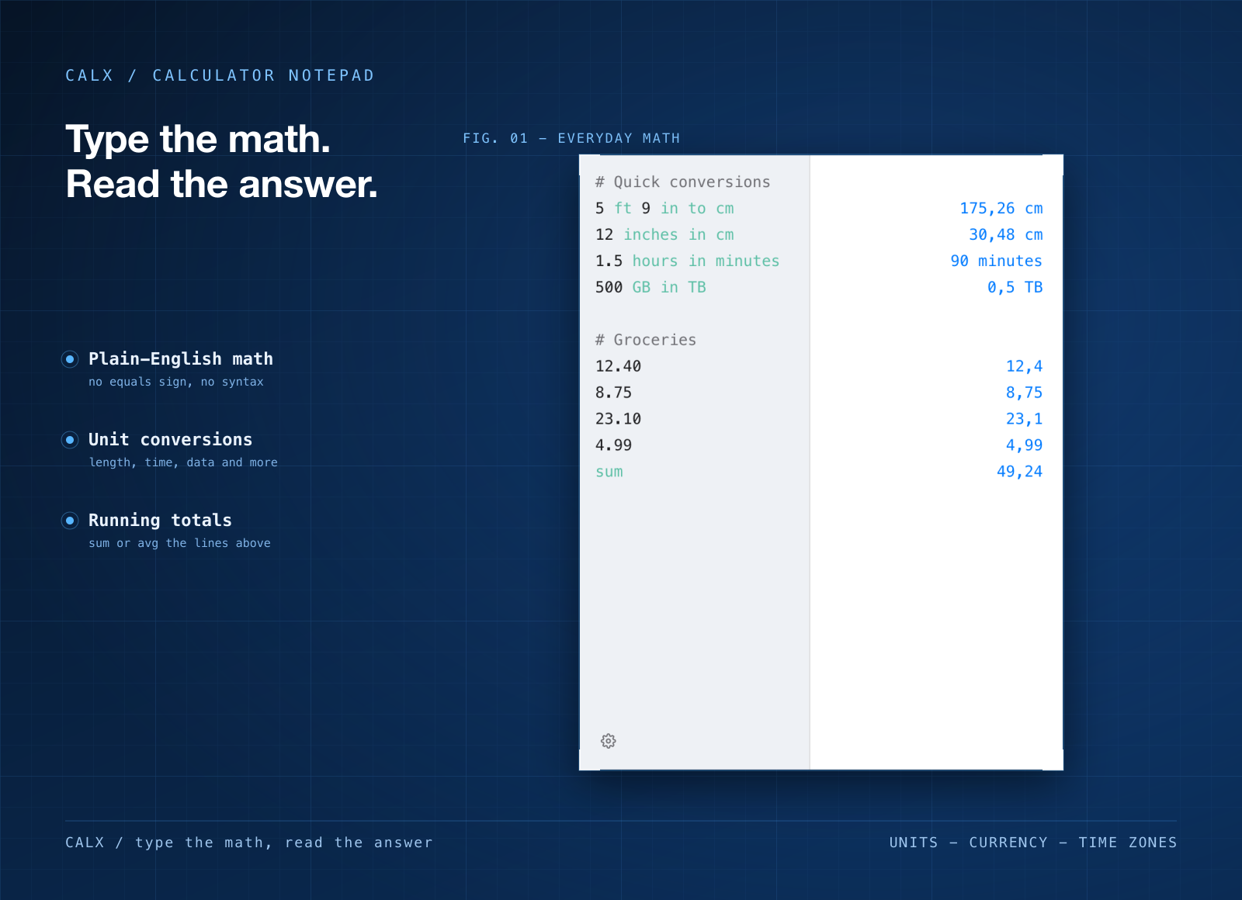Click the result '175,26 cm'

[1001, 209]
